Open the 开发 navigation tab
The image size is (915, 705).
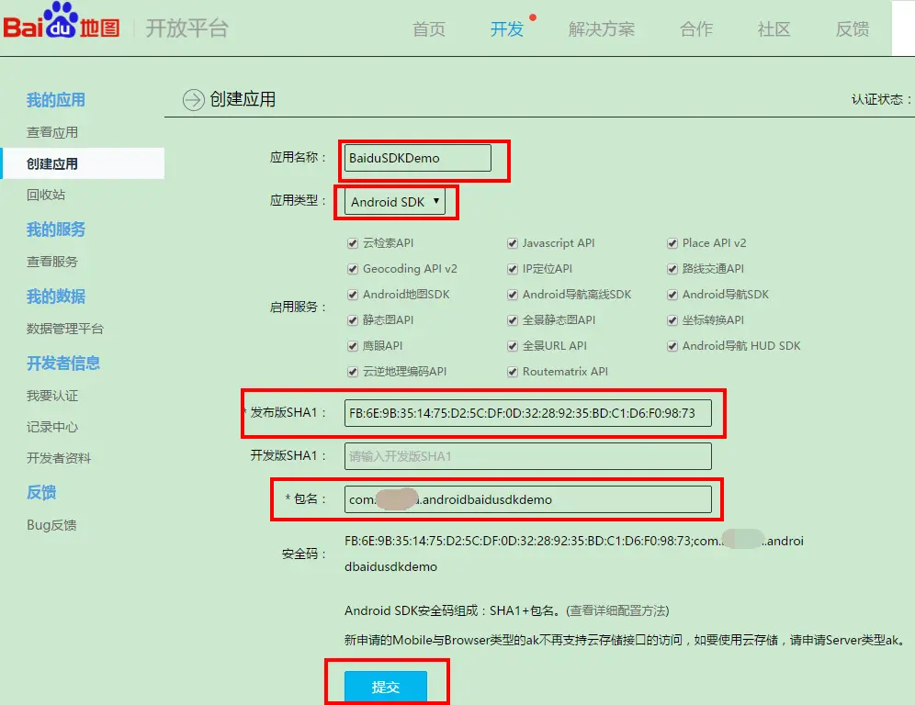506,29
